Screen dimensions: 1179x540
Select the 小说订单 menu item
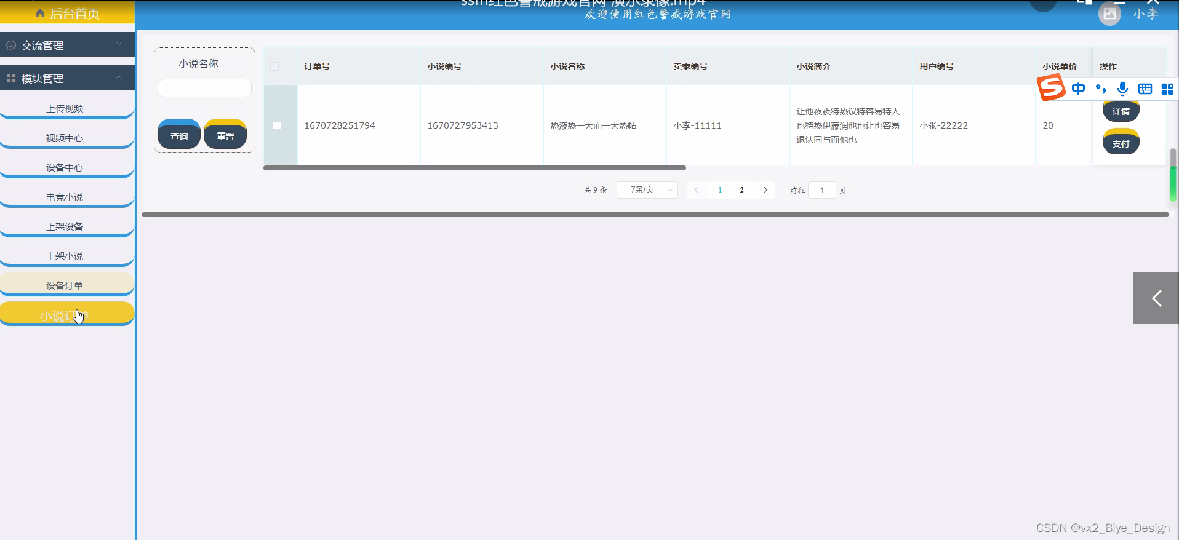coord(67,314)
